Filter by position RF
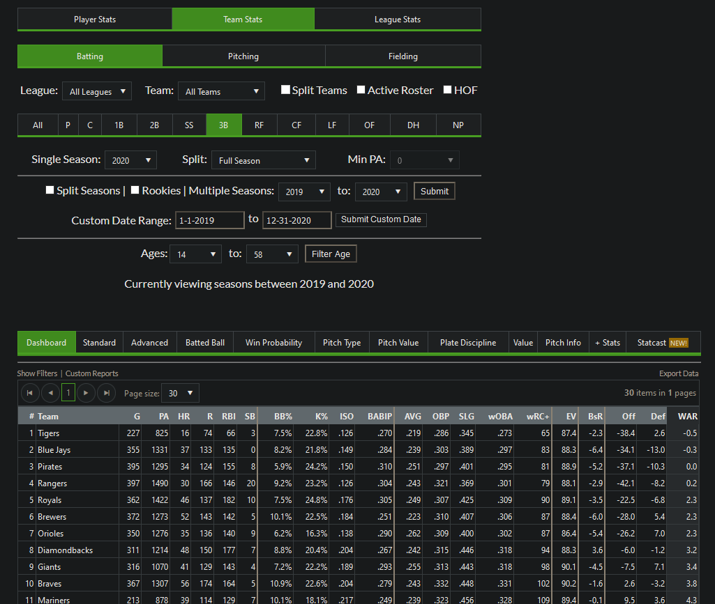Viewport: 715px width, 604px height. tap(259, 125)
